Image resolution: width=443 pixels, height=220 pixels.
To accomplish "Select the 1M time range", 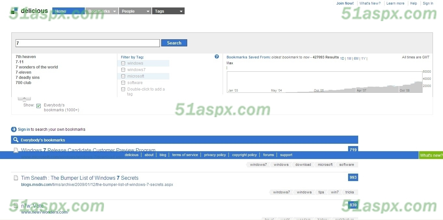I will (349, 58).
